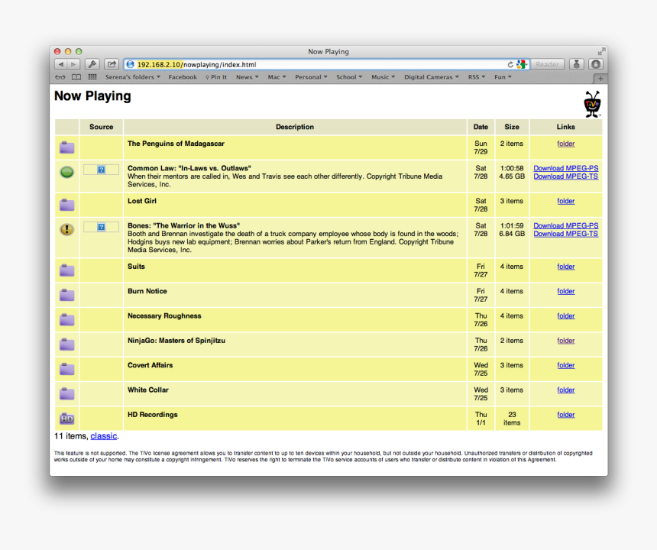This screenshot has height=550, width=657.
Task: Click the HD Recordings folder icon
Action: (67, 419)
